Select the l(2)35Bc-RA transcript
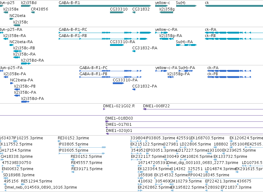Viewport: 263px width, 192px height. [24, 54]
